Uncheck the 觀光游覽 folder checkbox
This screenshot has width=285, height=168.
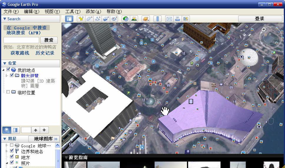pos(12,75)
